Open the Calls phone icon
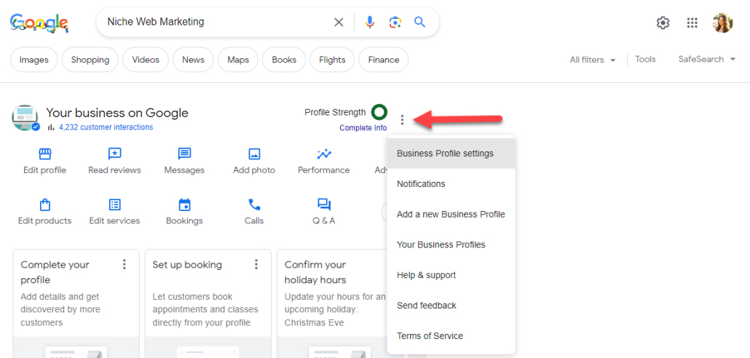 (x=254, y=205)
